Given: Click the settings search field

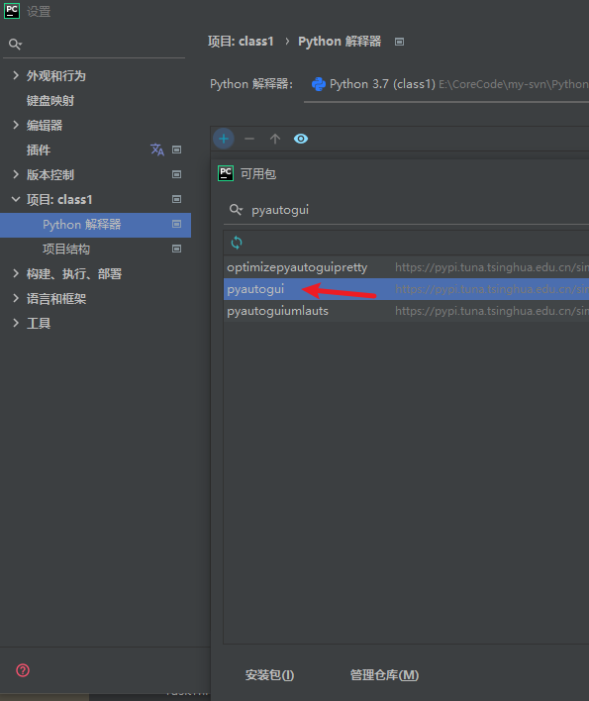Looking at the screenshot, I should pyautogui.click(x=94, y=45).
